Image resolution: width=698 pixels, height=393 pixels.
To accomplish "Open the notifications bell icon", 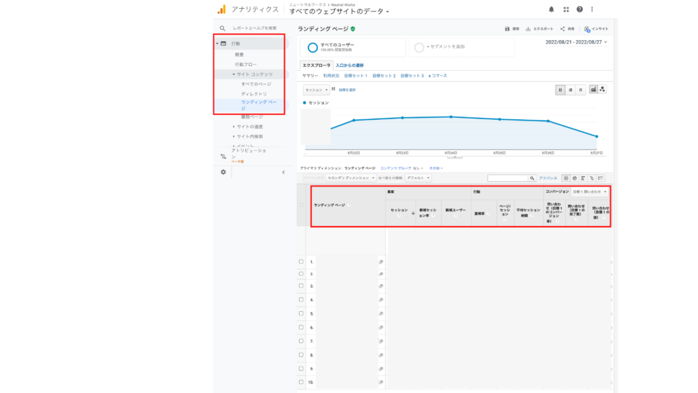I will point(551,10).
